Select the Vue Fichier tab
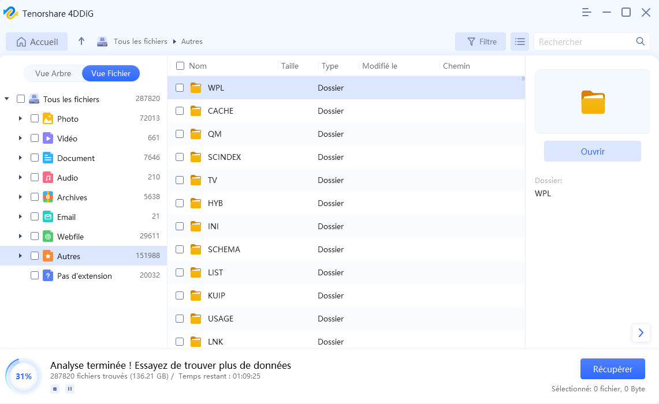The height and width of the screenshot is (404, 659). point(110,73)
